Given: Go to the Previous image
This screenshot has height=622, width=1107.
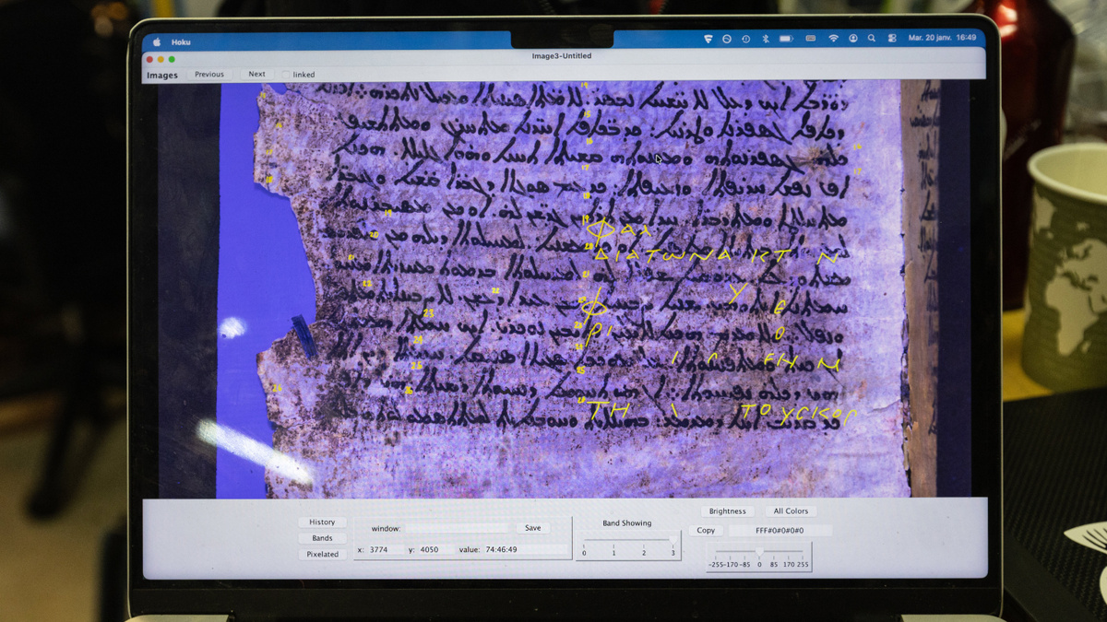Looking at the screenshot, I should coord(209,74).
